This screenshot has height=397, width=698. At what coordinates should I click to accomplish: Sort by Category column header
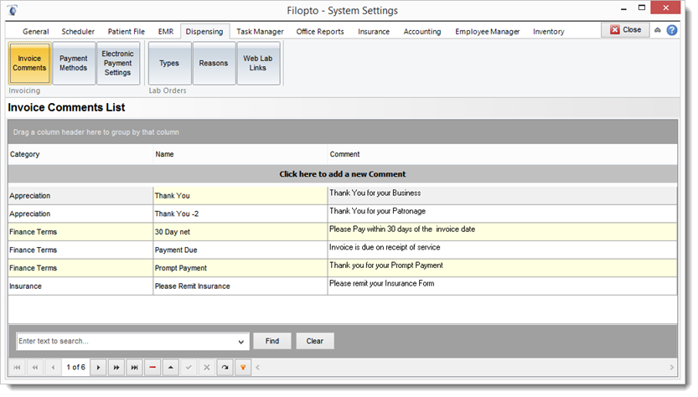point(80,154)
